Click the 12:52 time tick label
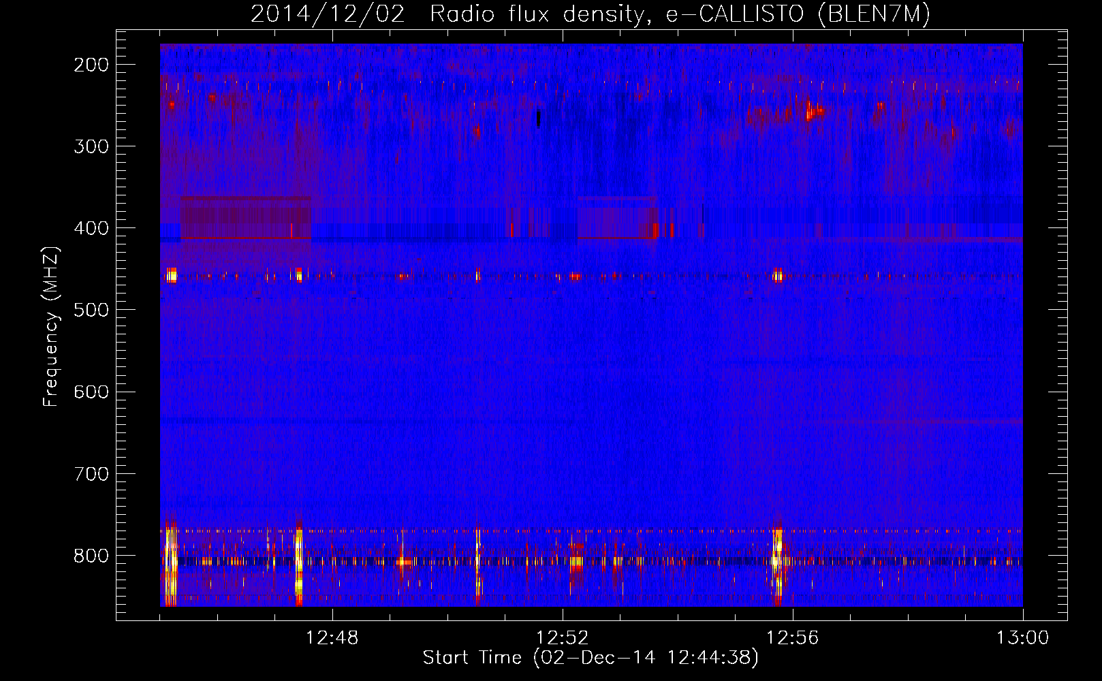 [563, 638]
